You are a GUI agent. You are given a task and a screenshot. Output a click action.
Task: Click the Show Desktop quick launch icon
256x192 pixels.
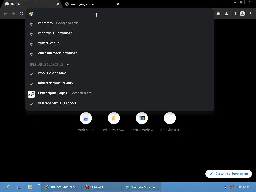19,187
